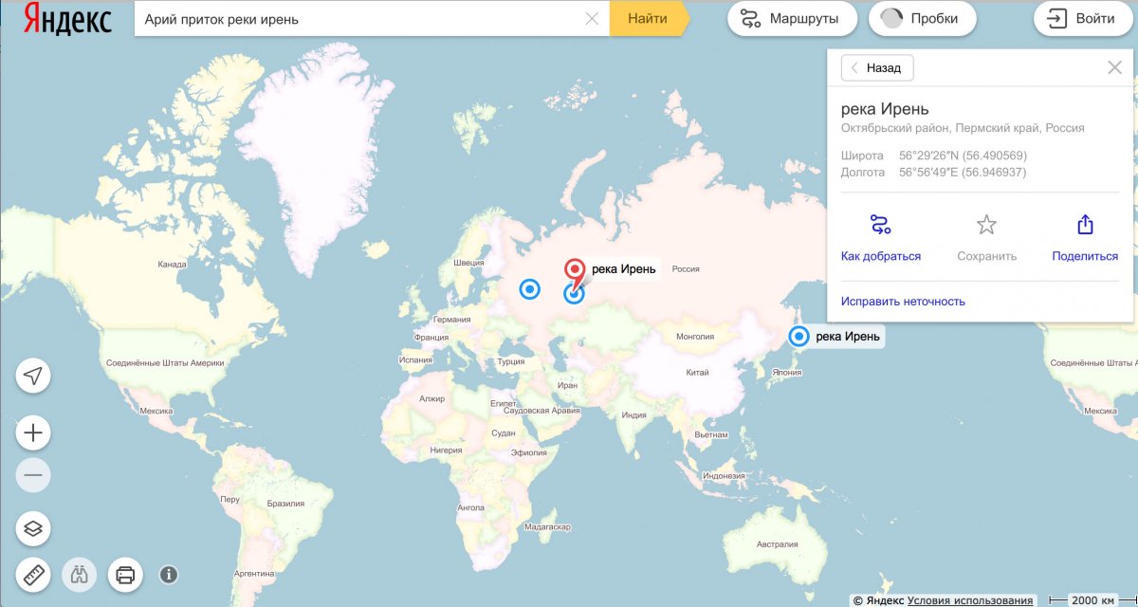Click the print map icon
Viewport: 1138px width, 607px height.
click(x=125, y=575)
